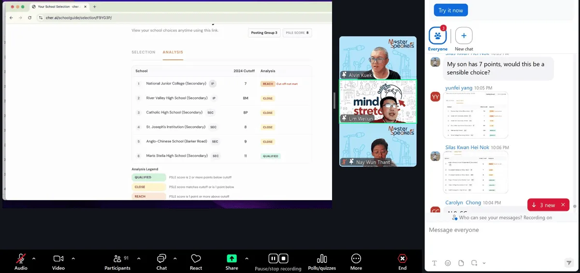Expand the screenshot options chevron in chat

tap(484, 263)
